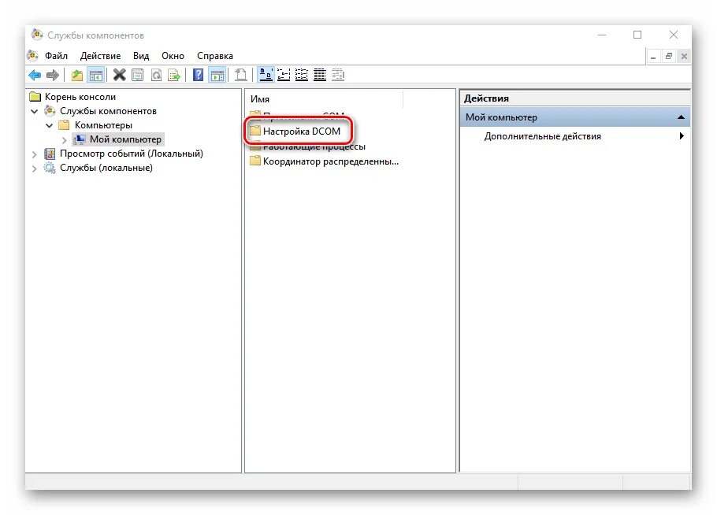Open Properties via toolbar icon
717x515 pixels.
tap(137, 75)
